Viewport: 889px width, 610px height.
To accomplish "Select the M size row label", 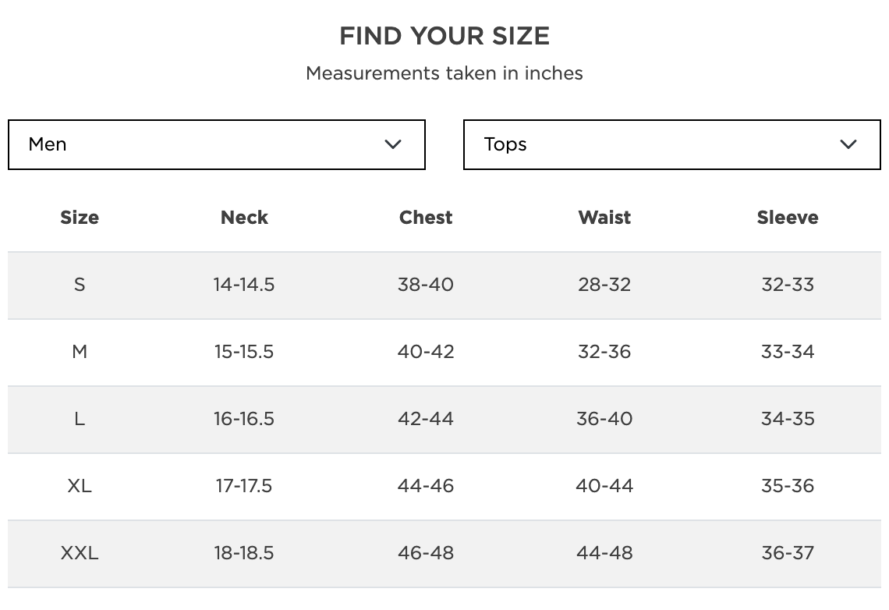I will pyautogui.click(x=80, y=352).
